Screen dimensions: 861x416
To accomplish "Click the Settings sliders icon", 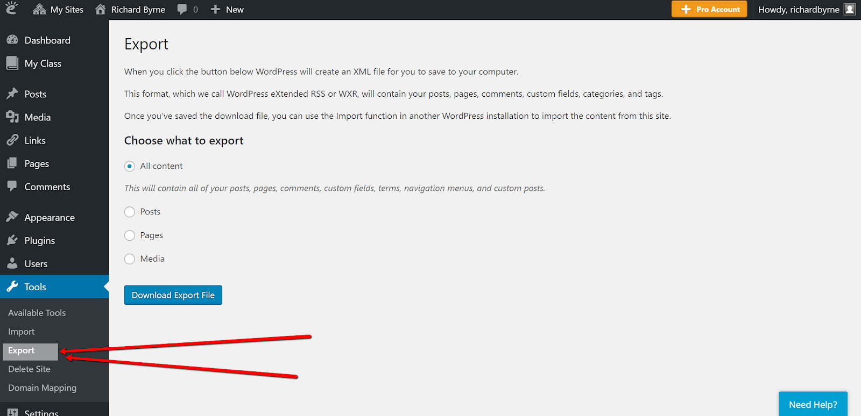I will 12,412.
